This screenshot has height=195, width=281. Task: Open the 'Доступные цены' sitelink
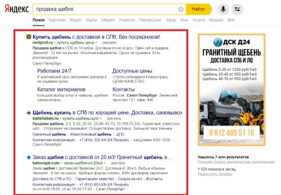[x=132, y=71]
